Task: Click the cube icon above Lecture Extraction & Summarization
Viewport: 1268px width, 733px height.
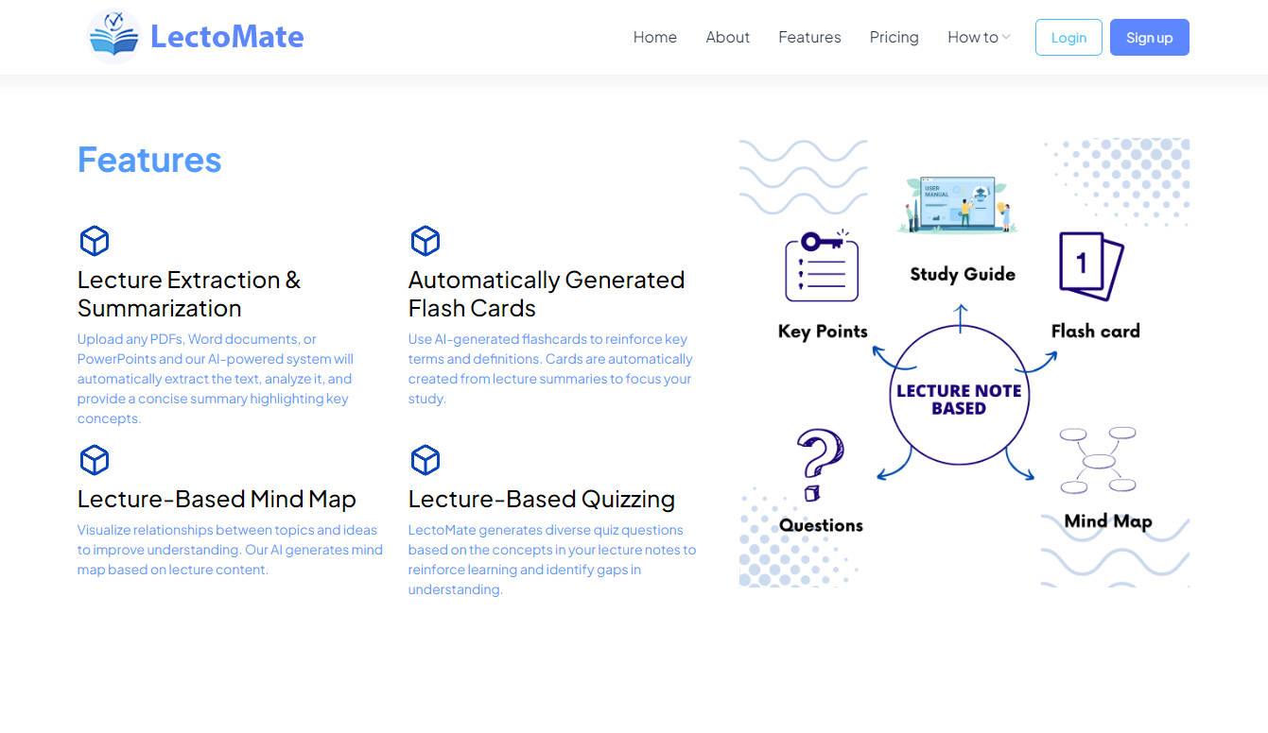Action: tap(95, 241)
